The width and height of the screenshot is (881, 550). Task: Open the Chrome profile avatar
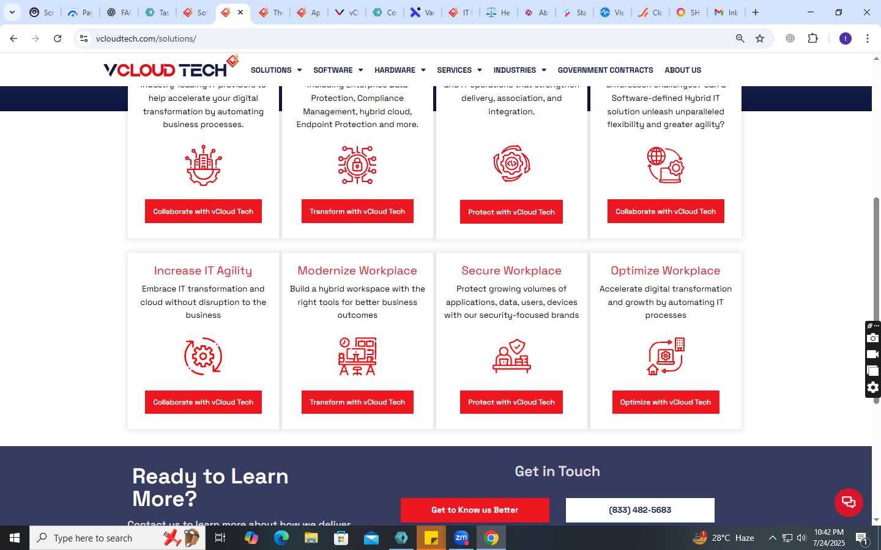coord(846,38)
